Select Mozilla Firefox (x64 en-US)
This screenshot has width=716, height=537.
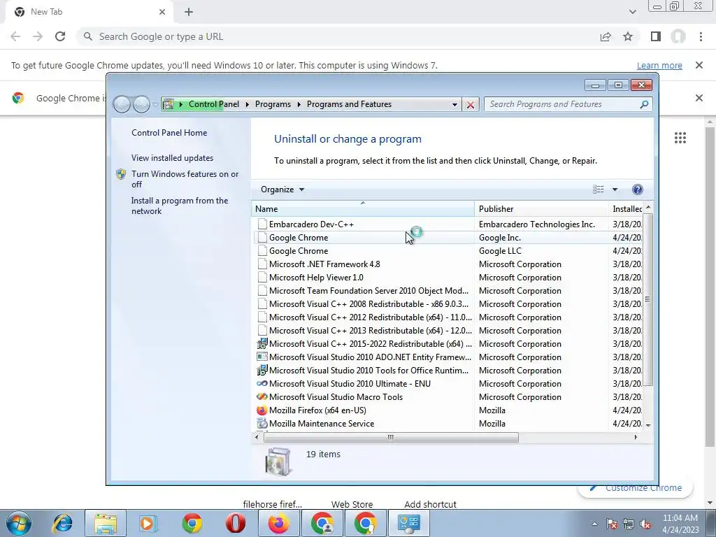pyautogui.click(x=447, y=410)
